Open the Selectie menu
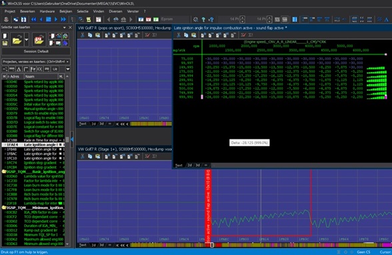The height and width of the screenshot is (255, 392). 83,11
